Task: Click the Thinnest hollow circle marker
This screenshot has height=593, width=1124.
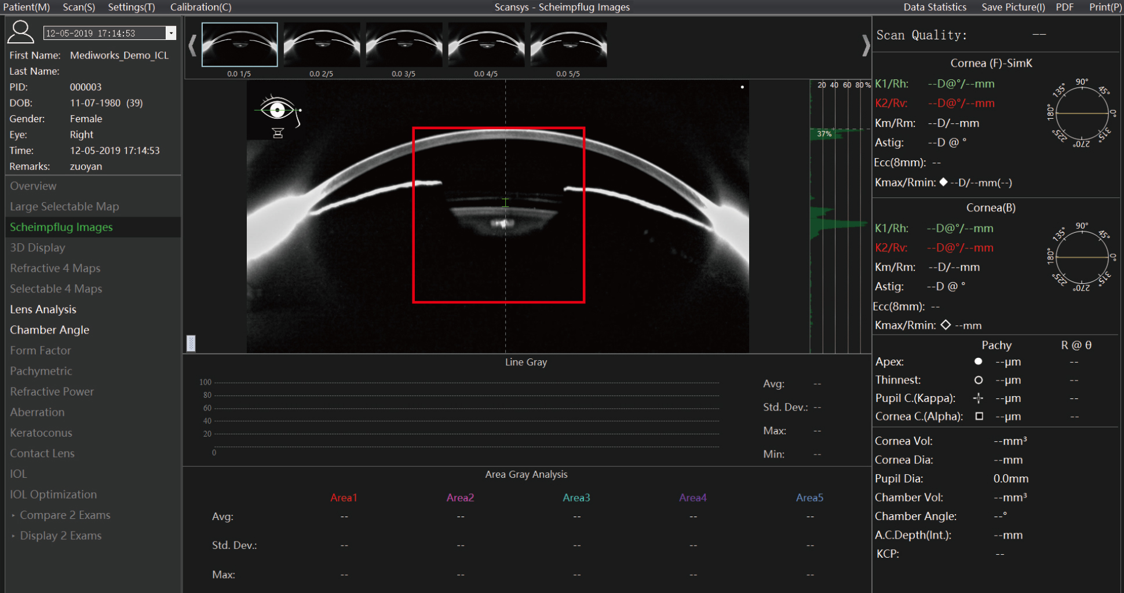Action: click(979, 380)
